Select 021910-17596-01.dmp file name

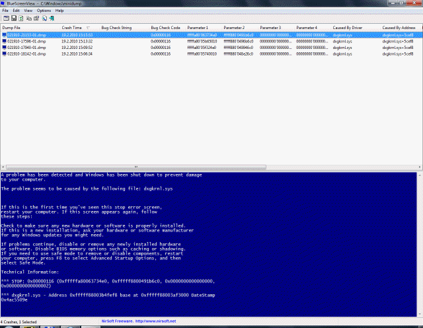tap(26, 41)
